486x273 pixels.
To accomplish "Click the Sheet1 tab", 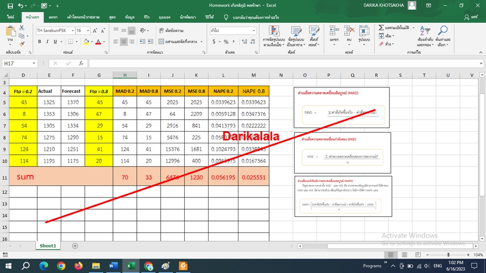I will [48, 246].
